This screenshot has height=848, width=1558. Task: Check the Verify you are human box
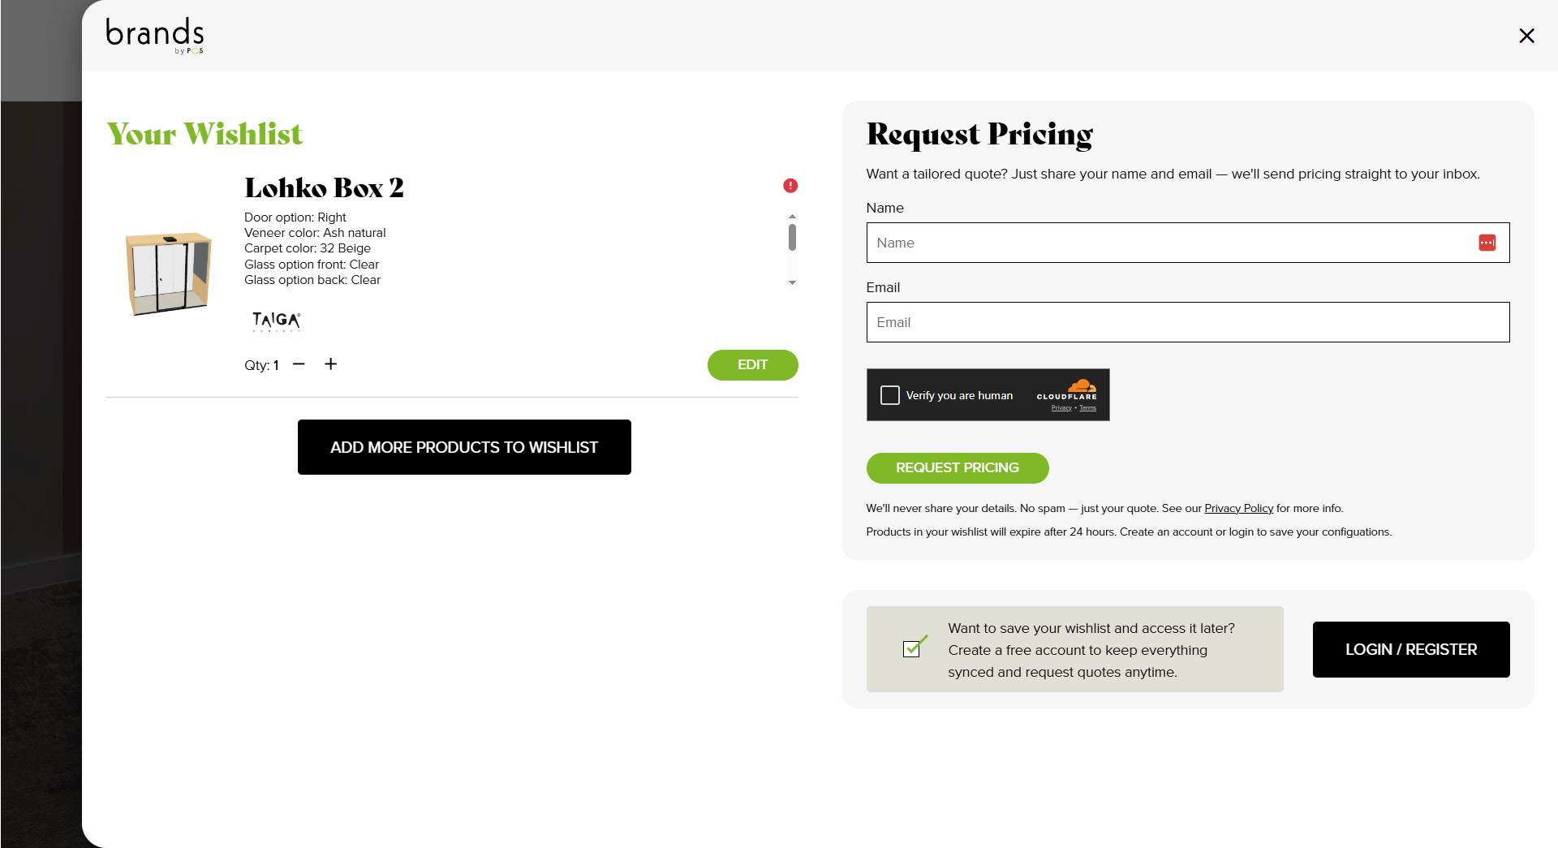(890, 395)
